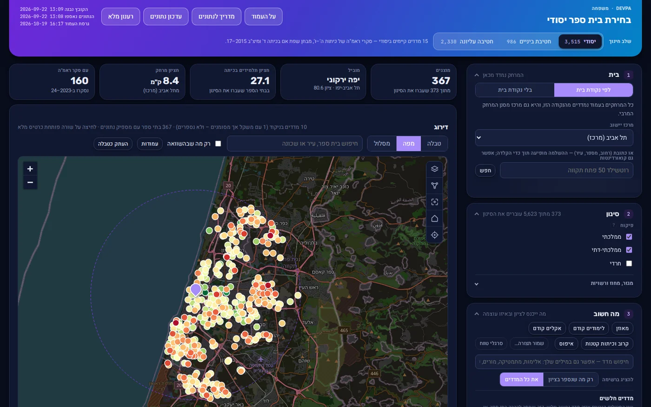Focus the address input with רוטשילד 50 placeholder
The width and height of the screenshot is (651, 407).
coord(566,170)
